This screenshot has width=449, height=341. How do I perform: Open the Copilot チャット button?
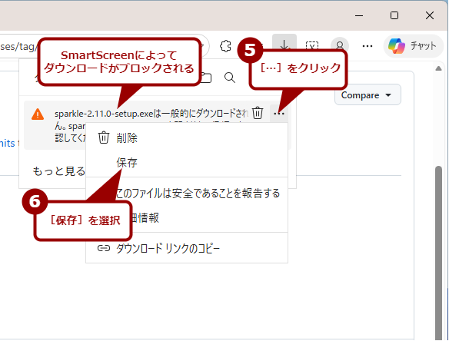tap(413, 46)
